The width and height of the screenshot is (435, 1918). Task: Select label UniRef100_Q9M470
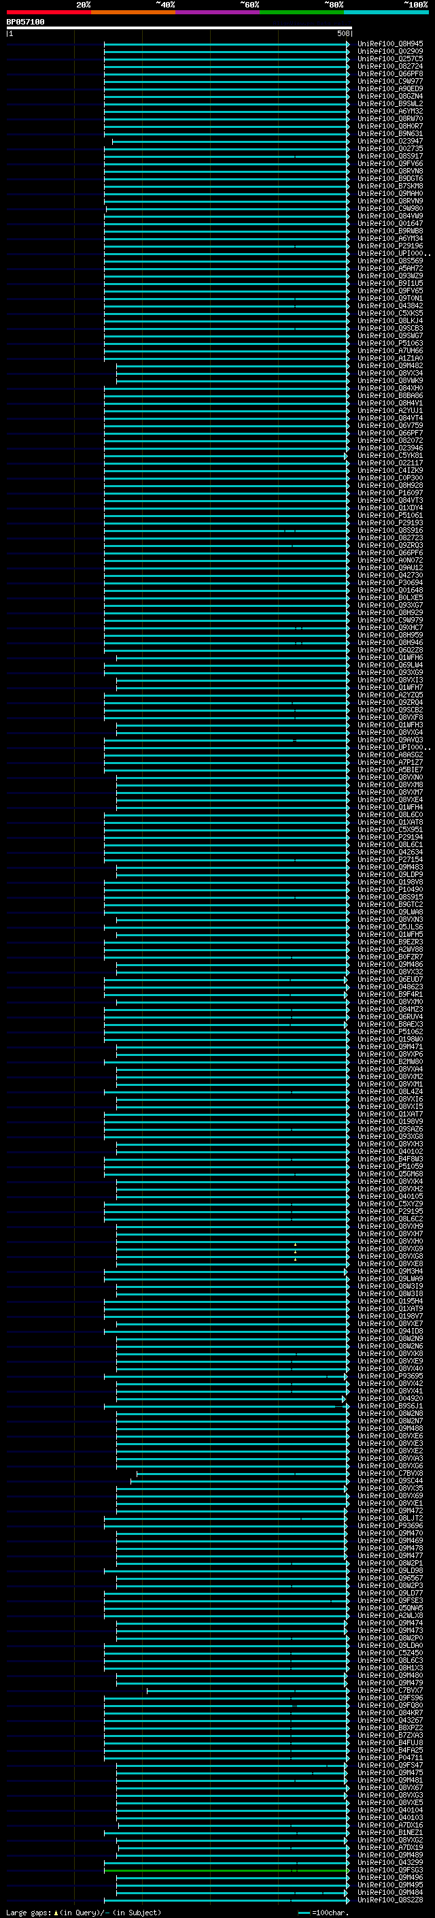[390, 1534]
